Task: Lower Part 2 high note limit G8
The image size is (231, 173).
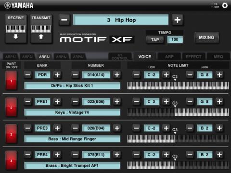Action: pos(190,101)
